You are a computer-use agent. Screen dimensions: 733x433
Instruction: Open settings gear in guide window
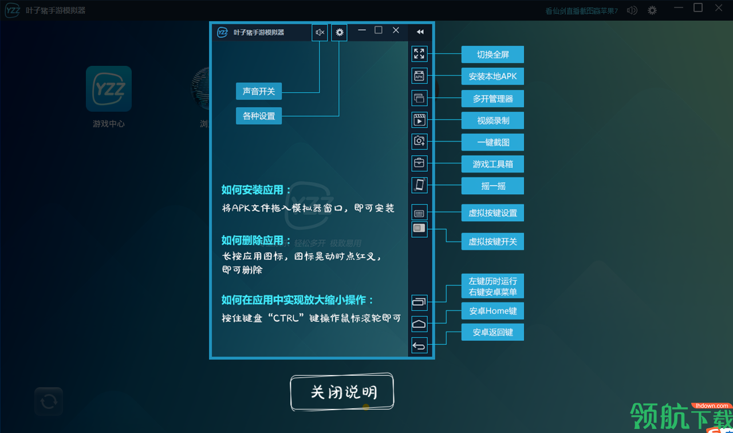[339, 33]
